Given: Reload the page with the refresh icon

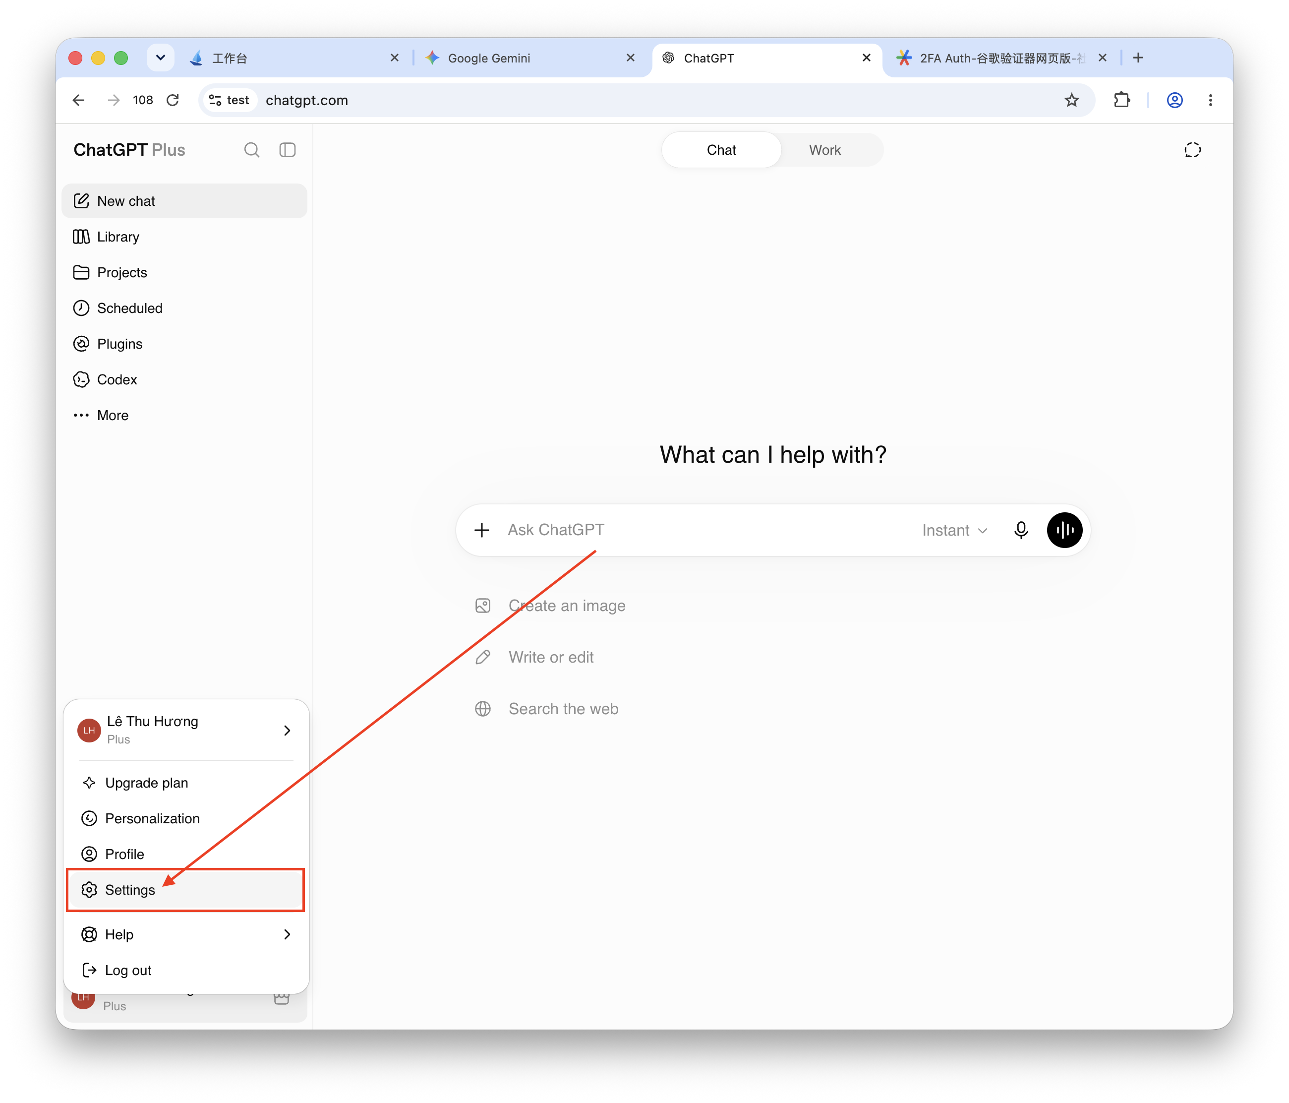Looking at the screenshot, I should pyautogui.click(x=173, y=100).
